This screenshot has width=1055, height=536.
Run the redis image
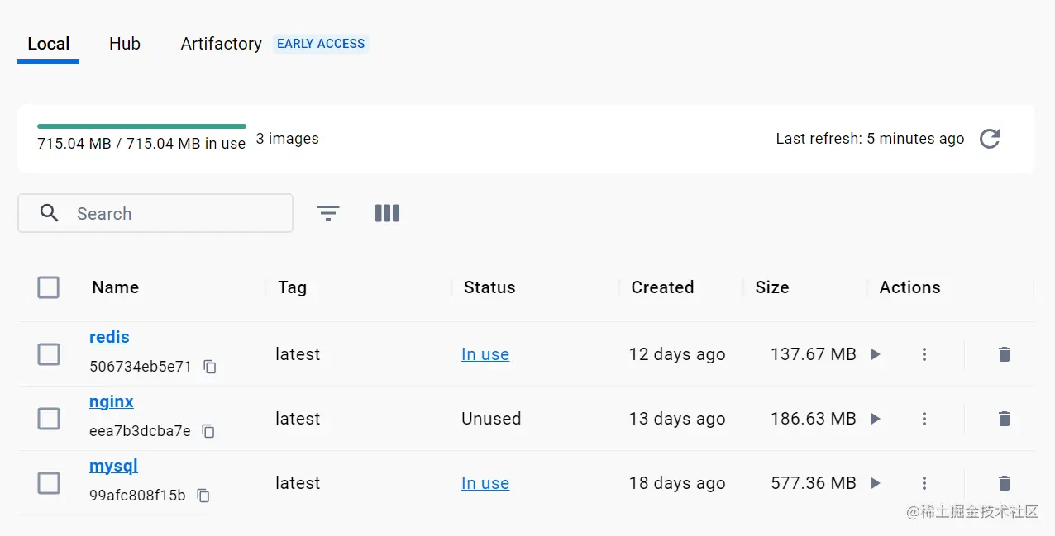click(876, 354)
